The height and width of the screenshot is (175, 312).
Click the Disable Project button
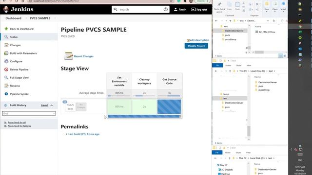(196, 46)
